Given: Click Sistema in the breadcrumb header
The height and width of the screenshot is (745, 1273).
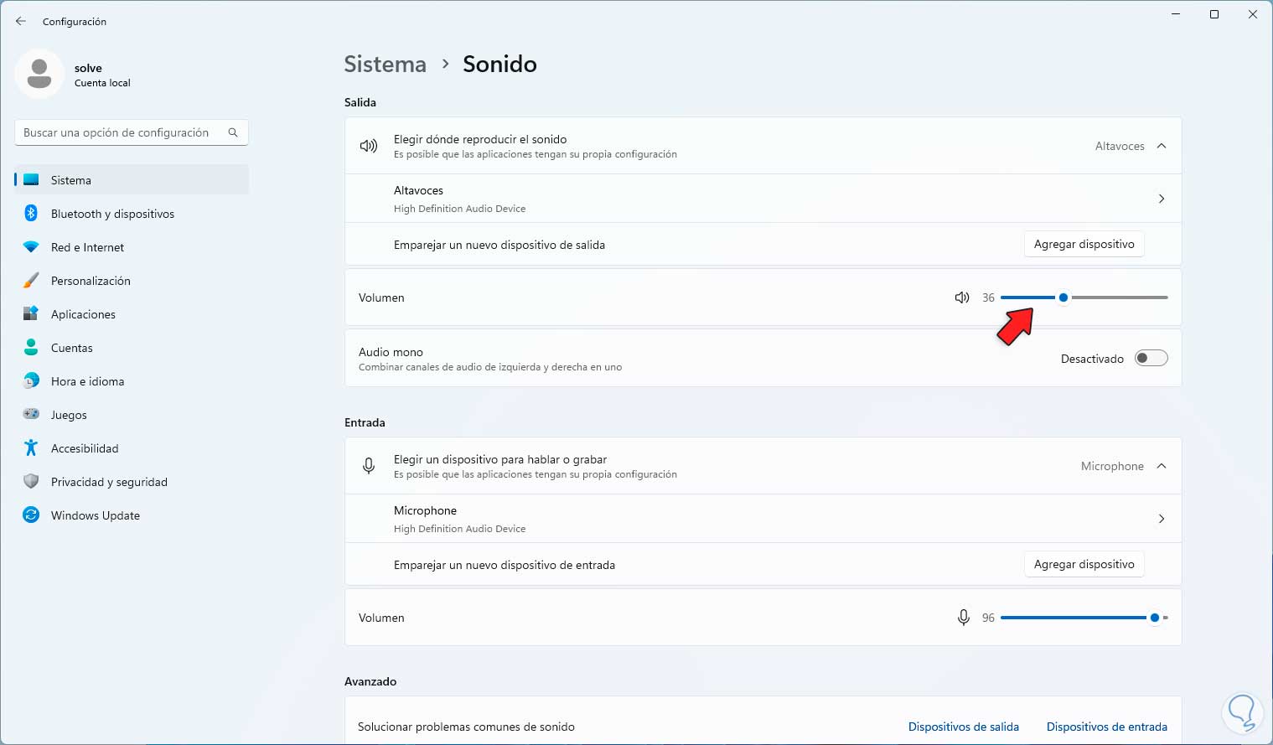Looking at the screenshot, I should click(x=385, y=64).
